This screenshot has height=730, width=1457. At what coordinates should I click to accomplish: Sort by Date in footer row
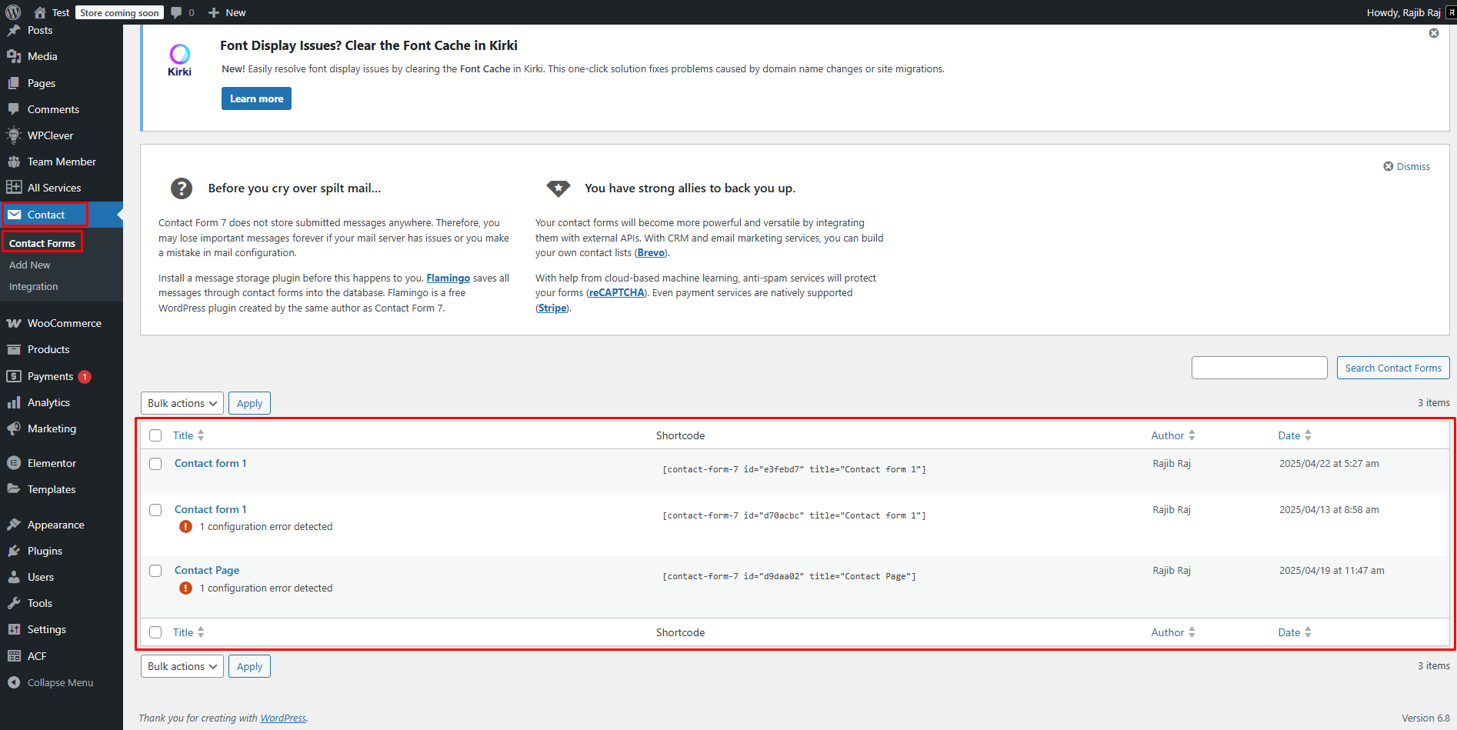pos(1295,632)
